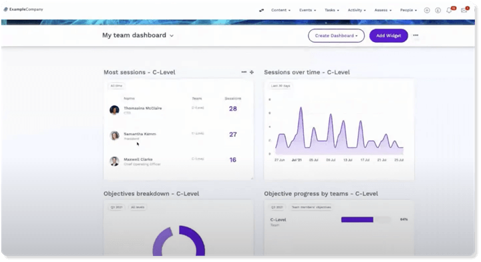Click the tallest peak in sessions chart
The image size is (481, 262).
click(301, 108)
